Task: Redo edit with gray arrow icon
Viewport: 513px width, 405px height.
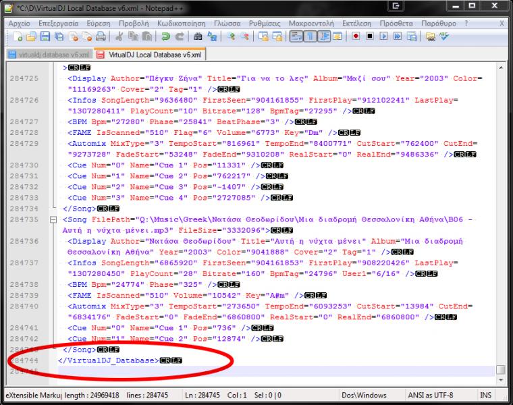Action: tap(180, 36)
